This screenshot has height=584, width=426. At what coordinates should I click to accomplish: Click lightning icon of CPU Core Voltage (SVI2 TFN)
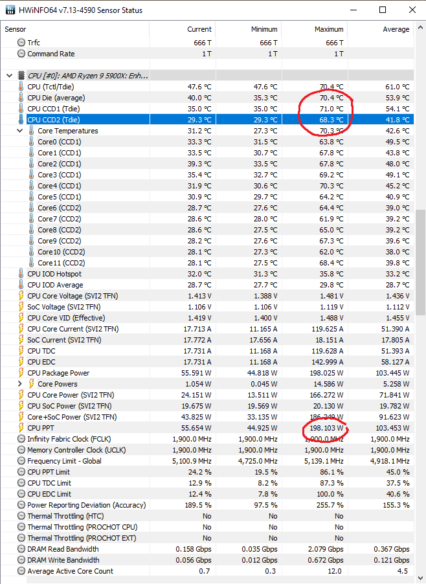pyautogui.click(x=21, y=296)
